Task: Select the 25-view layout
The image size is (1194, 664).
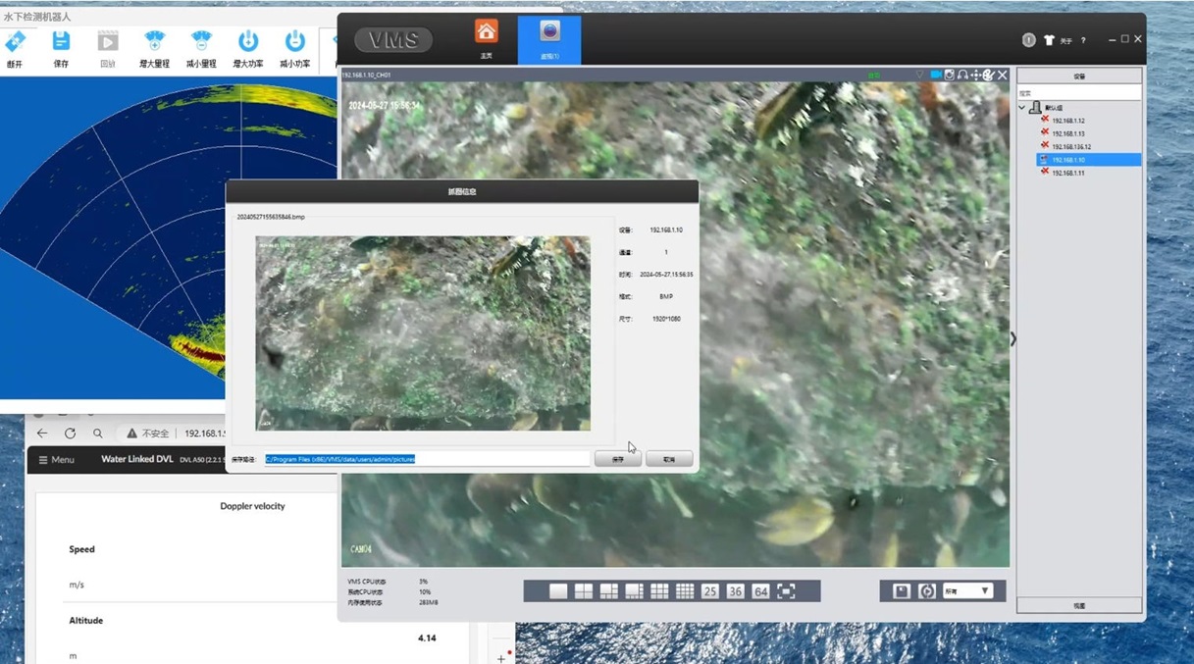Action: [x=710, y=591]
